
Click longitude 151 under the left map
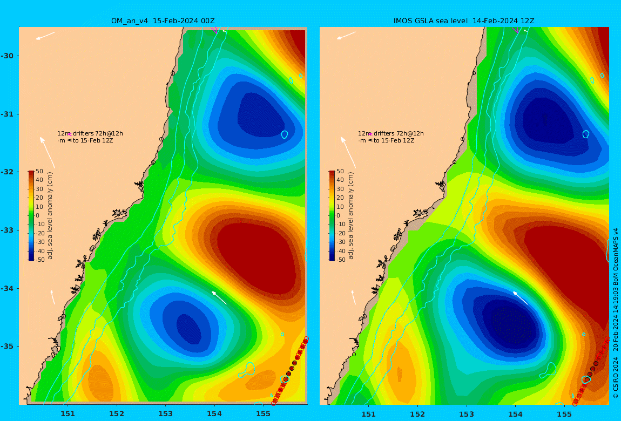(x=67, y=414)
